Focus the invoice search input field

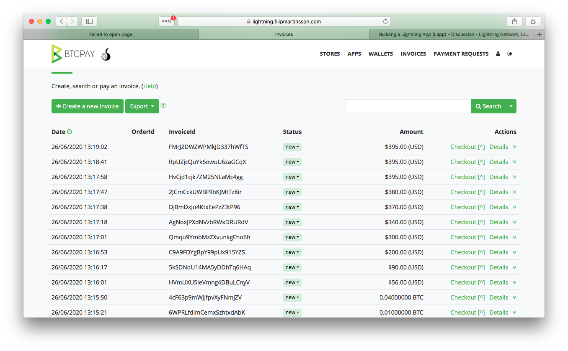[x=408, y=106]
